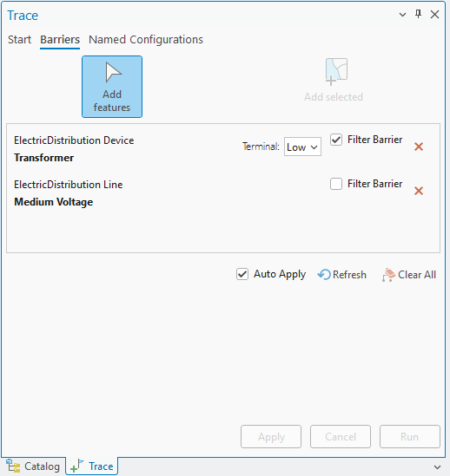
Task: Click the Add selected icon
Action: coord(336,72)
